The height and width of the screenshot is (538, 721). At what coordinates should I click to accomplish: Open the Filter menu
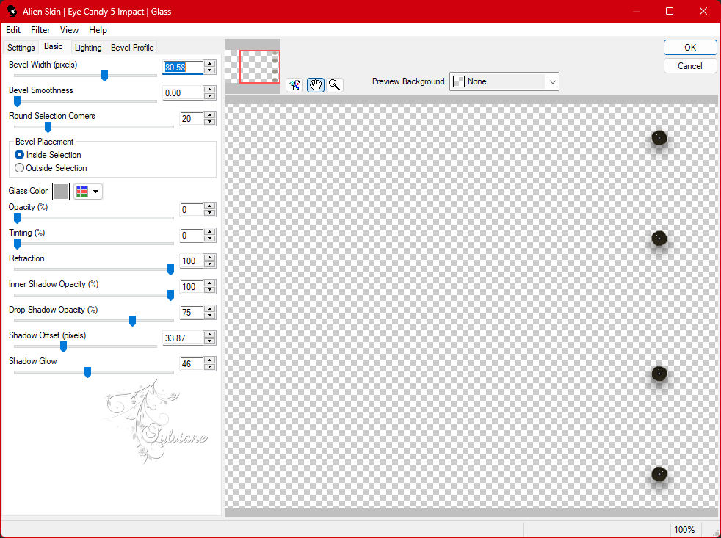coord(40,30)
